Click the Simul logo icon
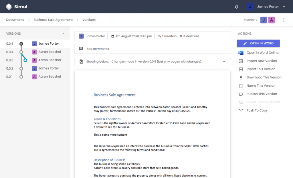Viewport: 293px width, 178px height. (9, 7)
